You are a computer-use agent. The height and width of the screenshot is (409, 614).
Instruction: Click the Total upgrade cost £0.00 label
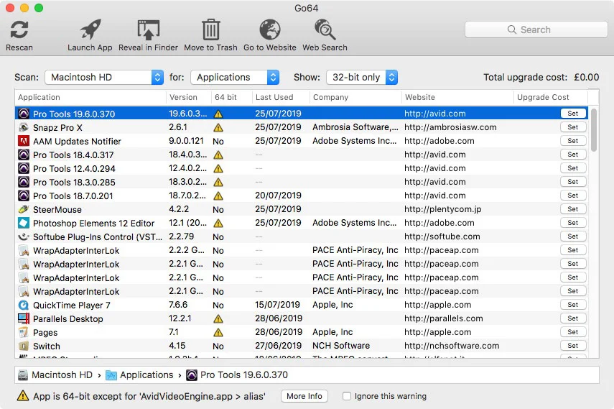tap(541, 77)
